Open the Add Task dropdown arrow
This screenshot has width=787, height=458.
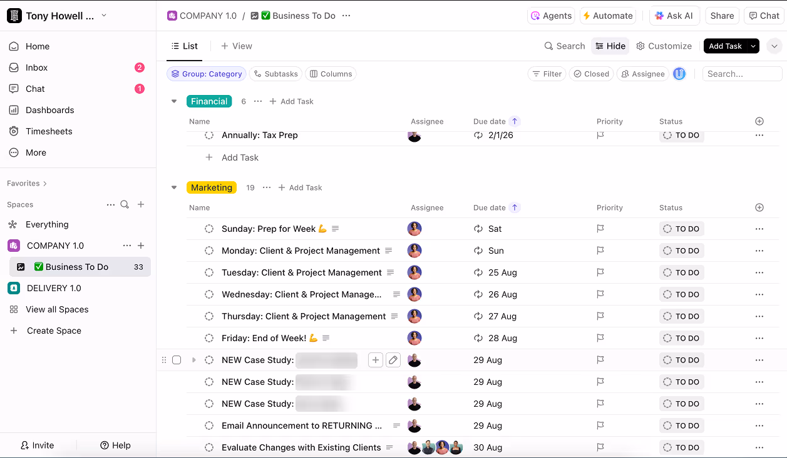753,46
